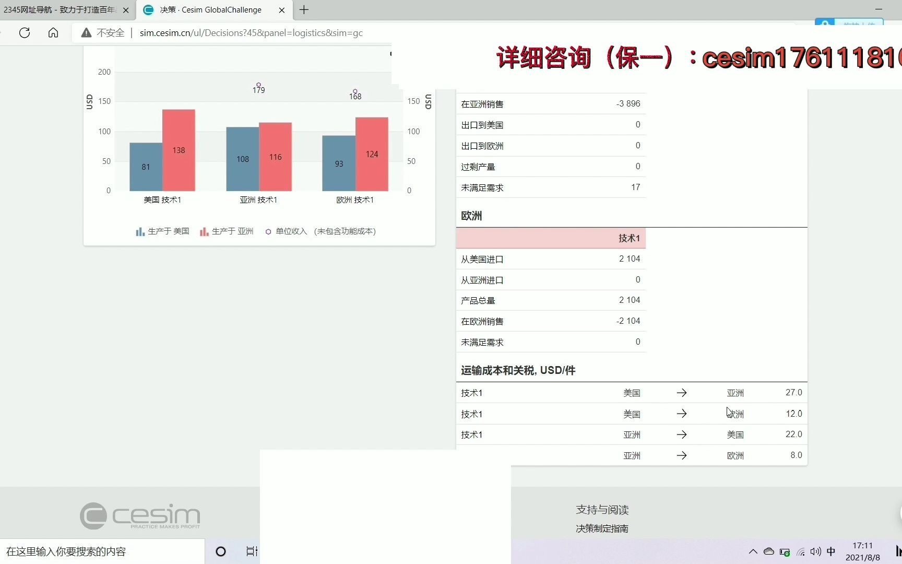Open the network Wi-Fi tray icon
Image resolution: width=902 pixels, height=564 pixels.
pyautogui.click(x=801, y=552)
